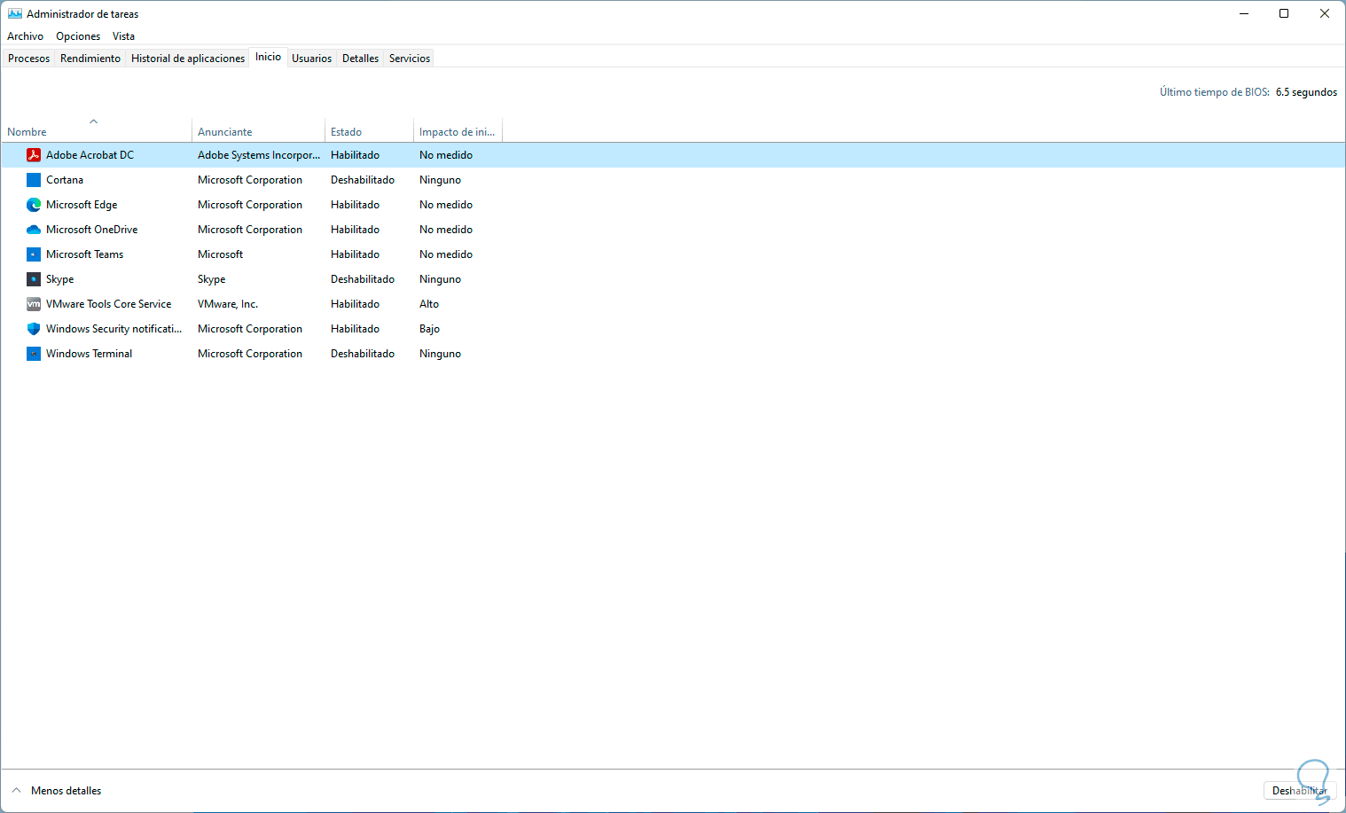Click Habilitado status for Microsoft Edge

pyautogui.click(x=356, y=205)
